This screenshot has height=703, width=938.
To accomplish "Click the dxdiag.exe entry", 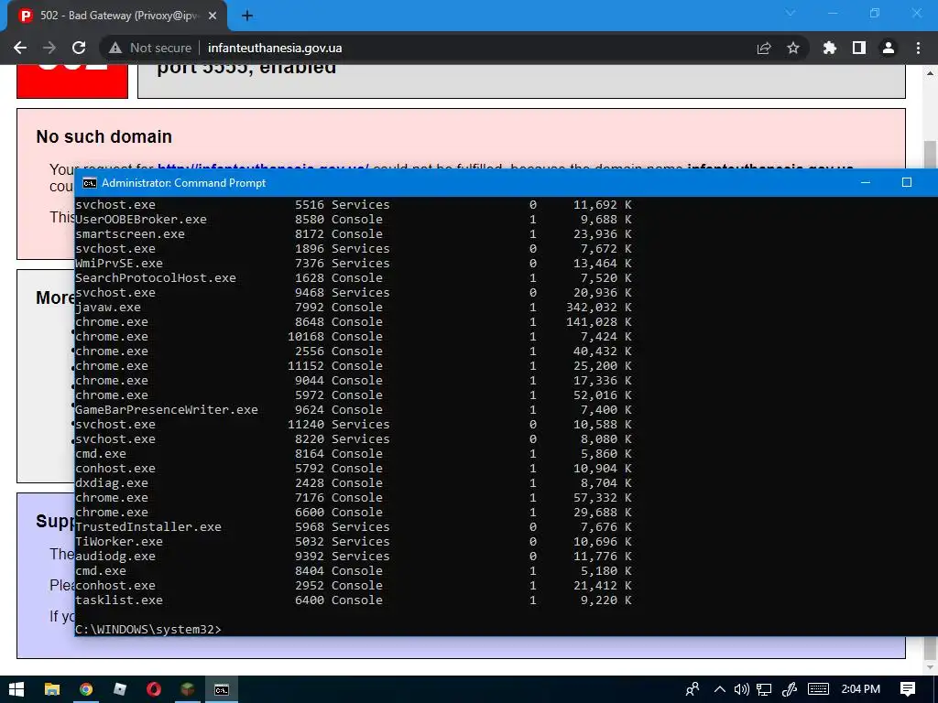I will point(353,482).
